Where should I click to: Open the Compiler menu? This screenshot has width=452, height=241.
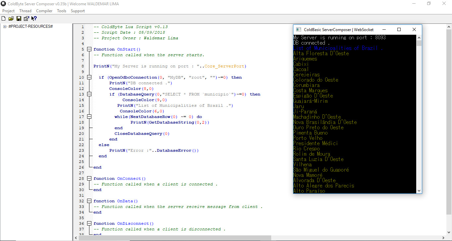point(44,11)
